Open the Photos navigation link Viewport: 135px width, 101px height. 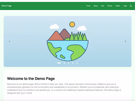110,6
